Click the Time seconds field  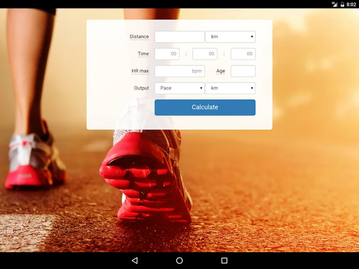coord(243,54)
